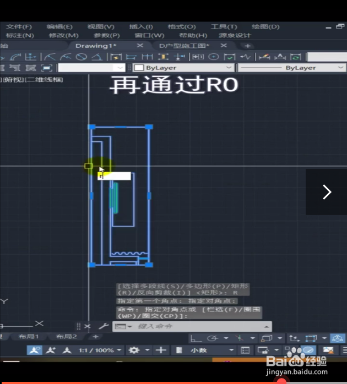Open the 格式(O) menu
This screenshot has height=384, width=347.
pyautogui.click(x=182, y=27)
